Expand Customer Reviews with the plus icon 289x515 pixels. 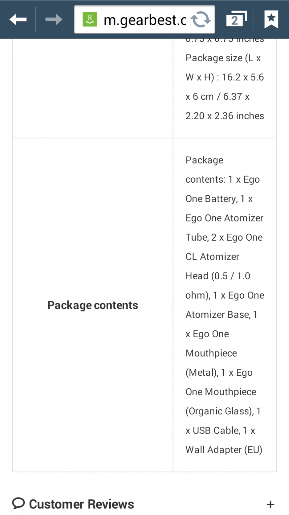(x=271, y=504)
